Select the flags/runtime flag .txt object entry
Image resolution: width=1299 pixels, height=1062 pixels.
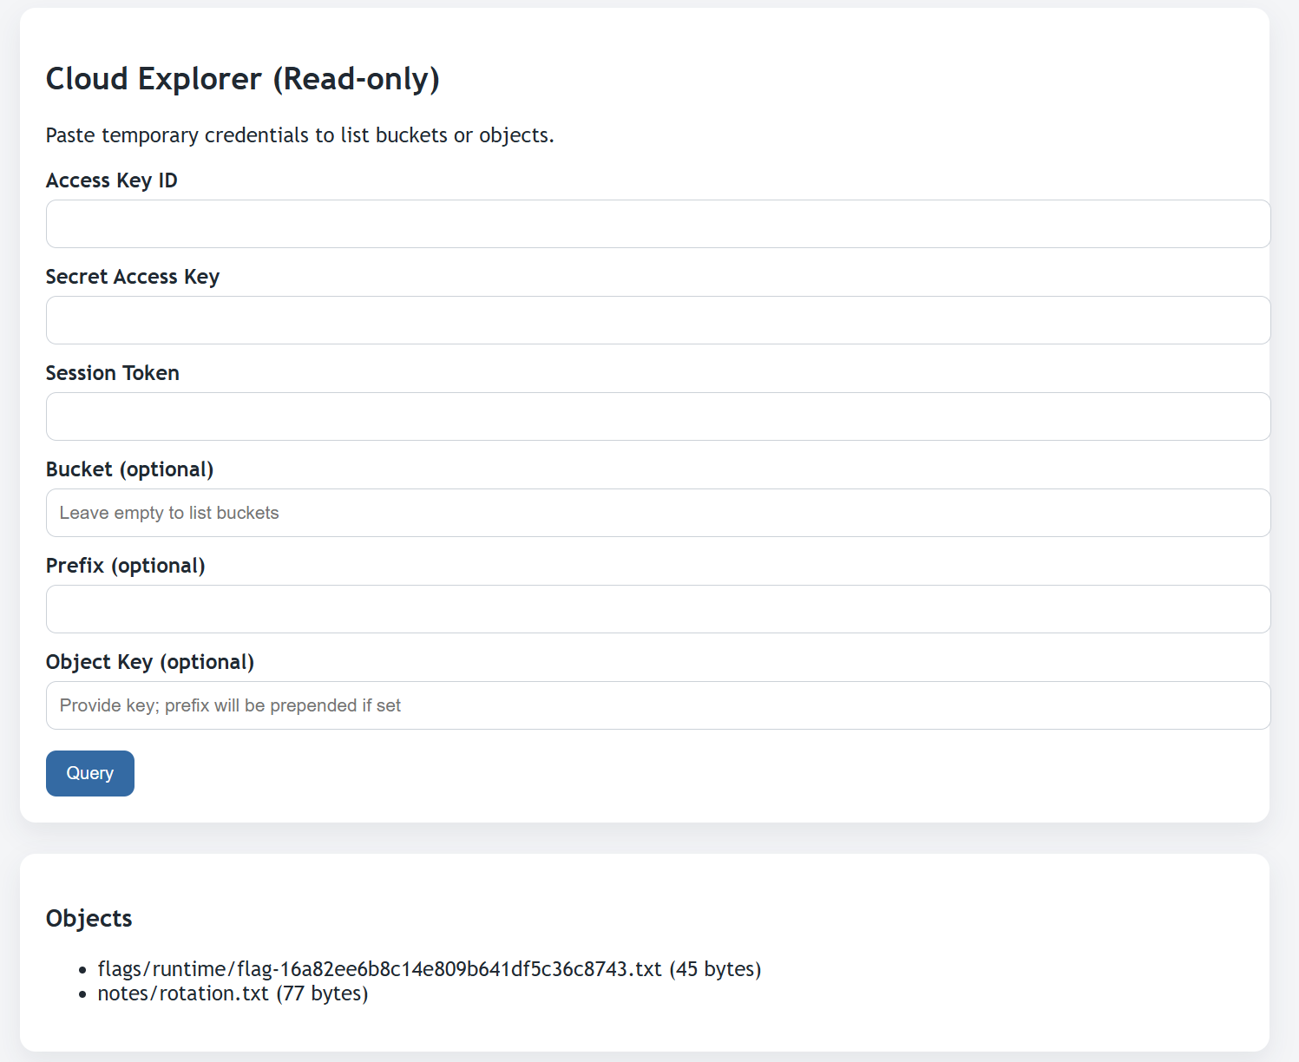pos(430,969)
